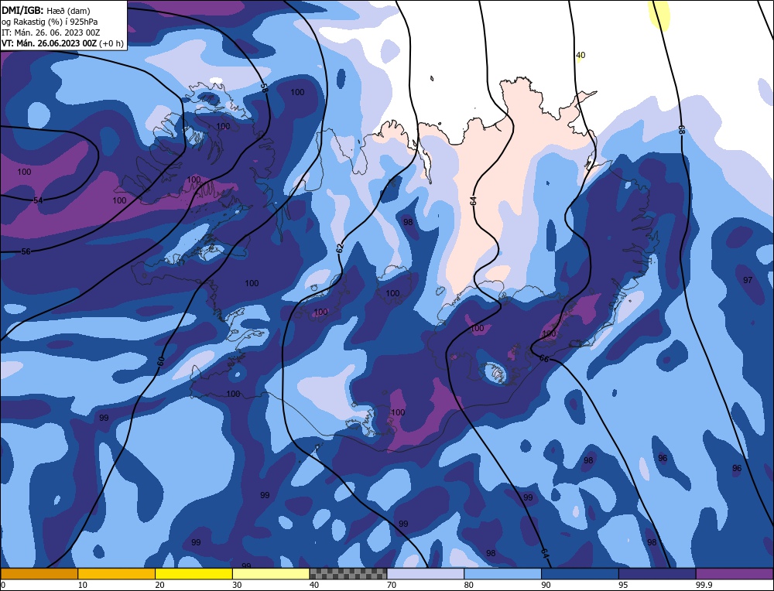Click the medium blue 90–95 legend swatch
This screenshot has width=774, height=591.
coord(580,573)
